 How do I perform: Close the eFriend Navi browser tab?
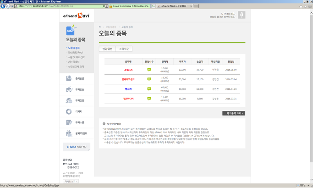pyautogui.click(x=191, y=6)
